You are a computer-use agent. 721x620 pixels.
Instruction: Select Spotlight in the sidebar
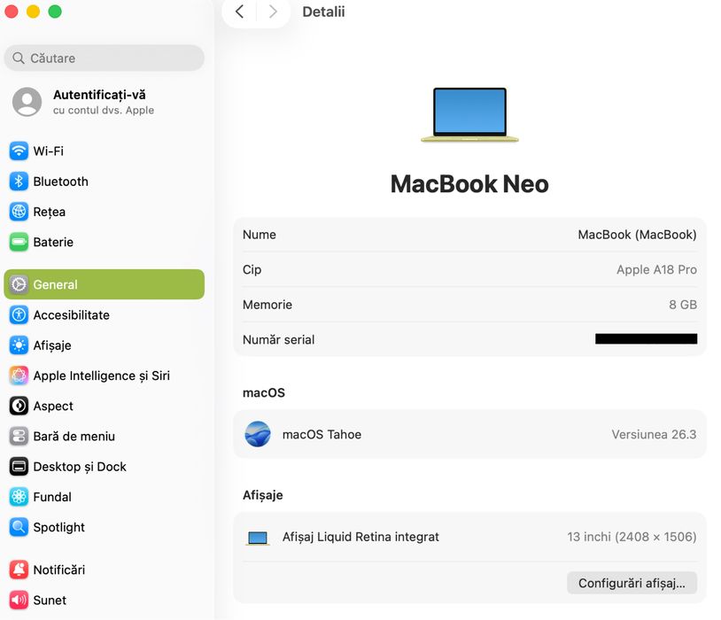pos(104,527)
